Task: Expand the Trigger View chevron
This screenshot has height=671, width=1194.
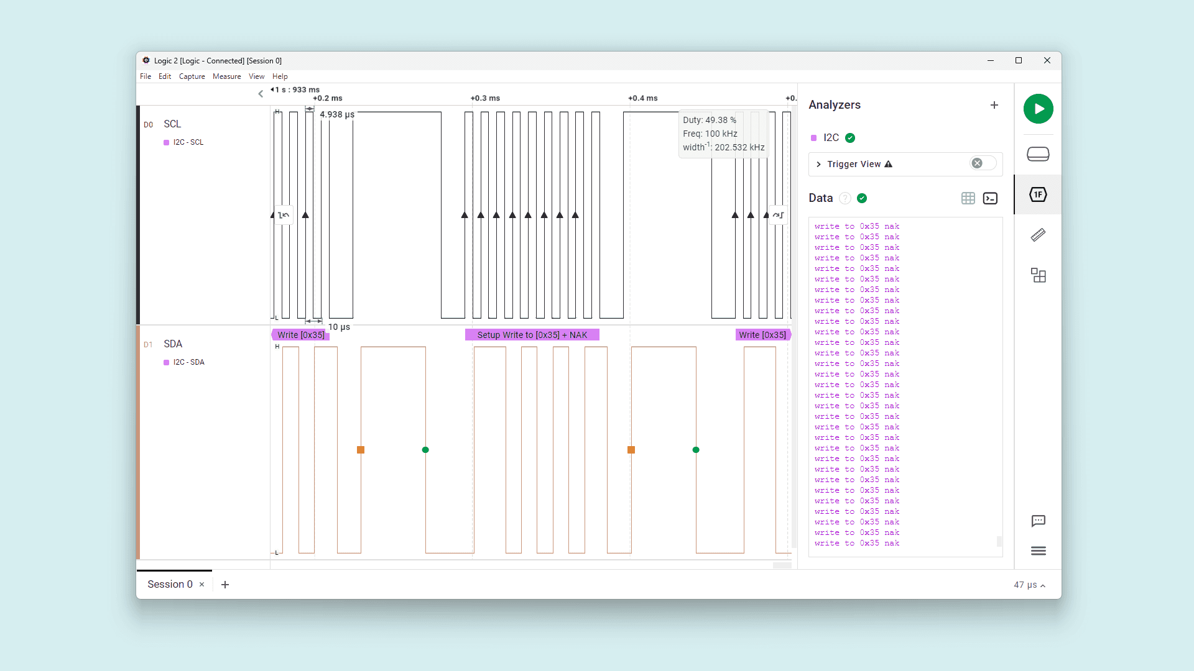Action: (818, 165)
